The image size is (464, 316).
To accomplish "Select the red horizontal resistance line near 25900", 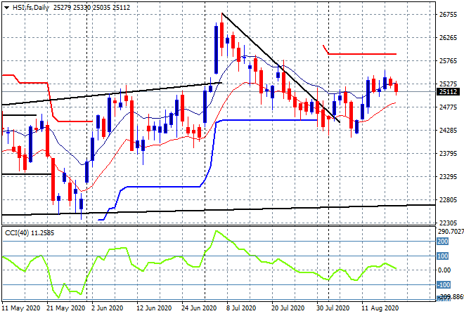I will point(363,54).
